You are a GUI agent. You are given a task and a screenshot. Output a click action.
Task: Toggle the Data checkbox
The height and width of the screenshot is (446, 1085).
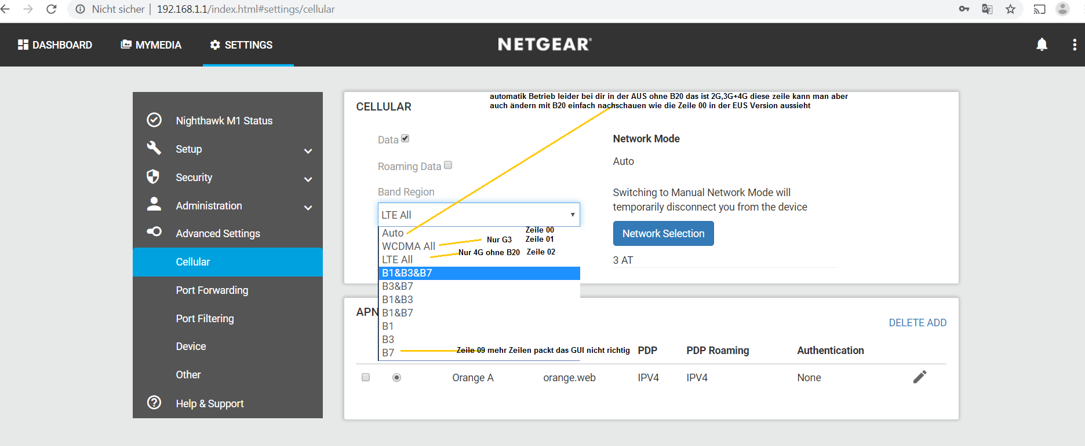[405, 138]
